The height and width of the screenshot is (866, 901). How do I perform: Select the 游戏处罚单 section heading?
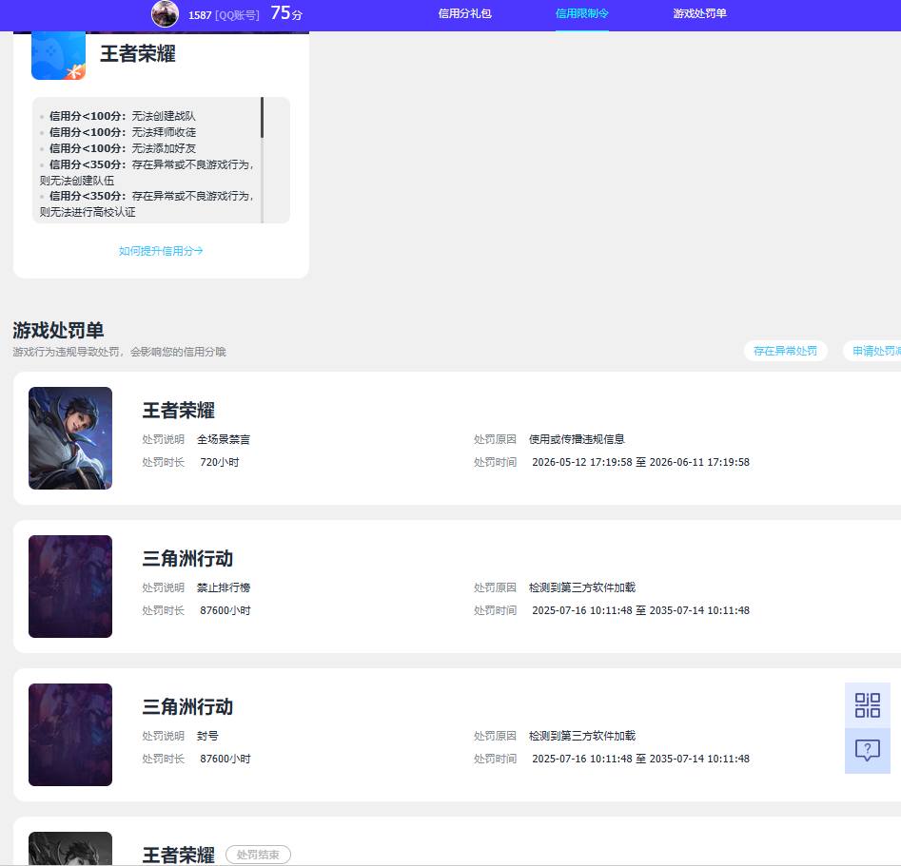tap(58, 330)
